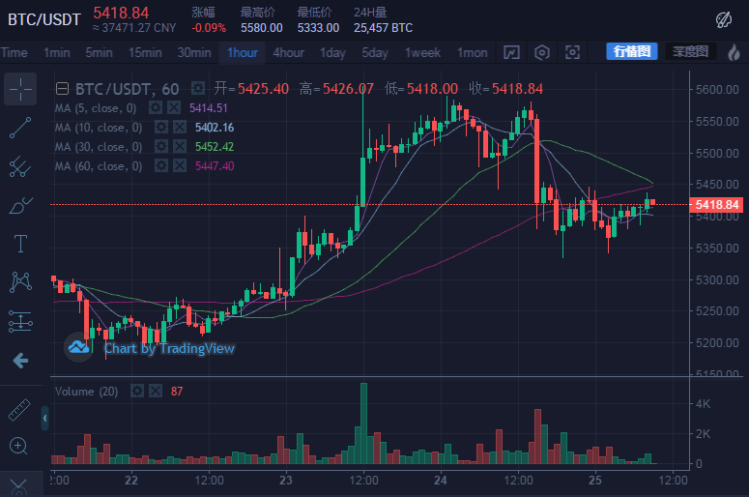Select the trend line drawing tool
This screenshot has width=749, height=497.
coord(20,128)
